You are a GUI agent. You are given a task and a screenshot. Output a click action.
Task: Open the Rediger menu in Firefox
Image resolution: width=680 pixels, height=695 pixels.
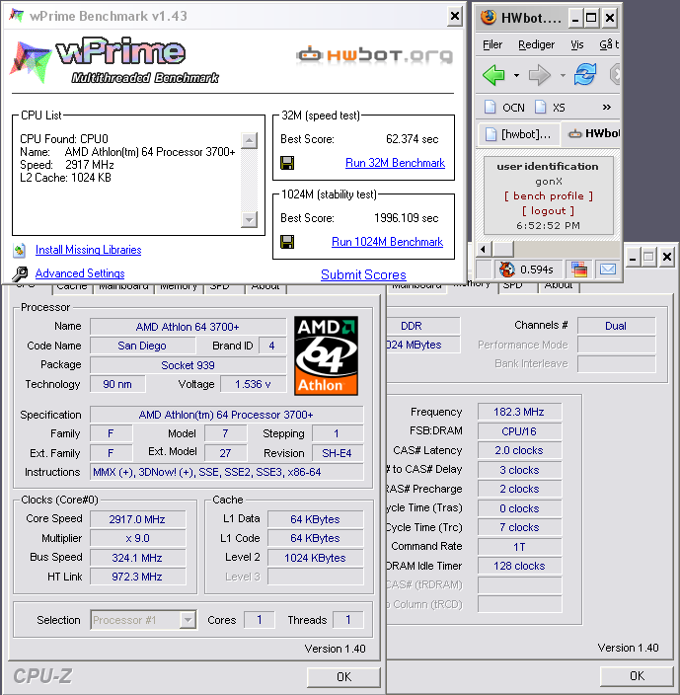536,44
